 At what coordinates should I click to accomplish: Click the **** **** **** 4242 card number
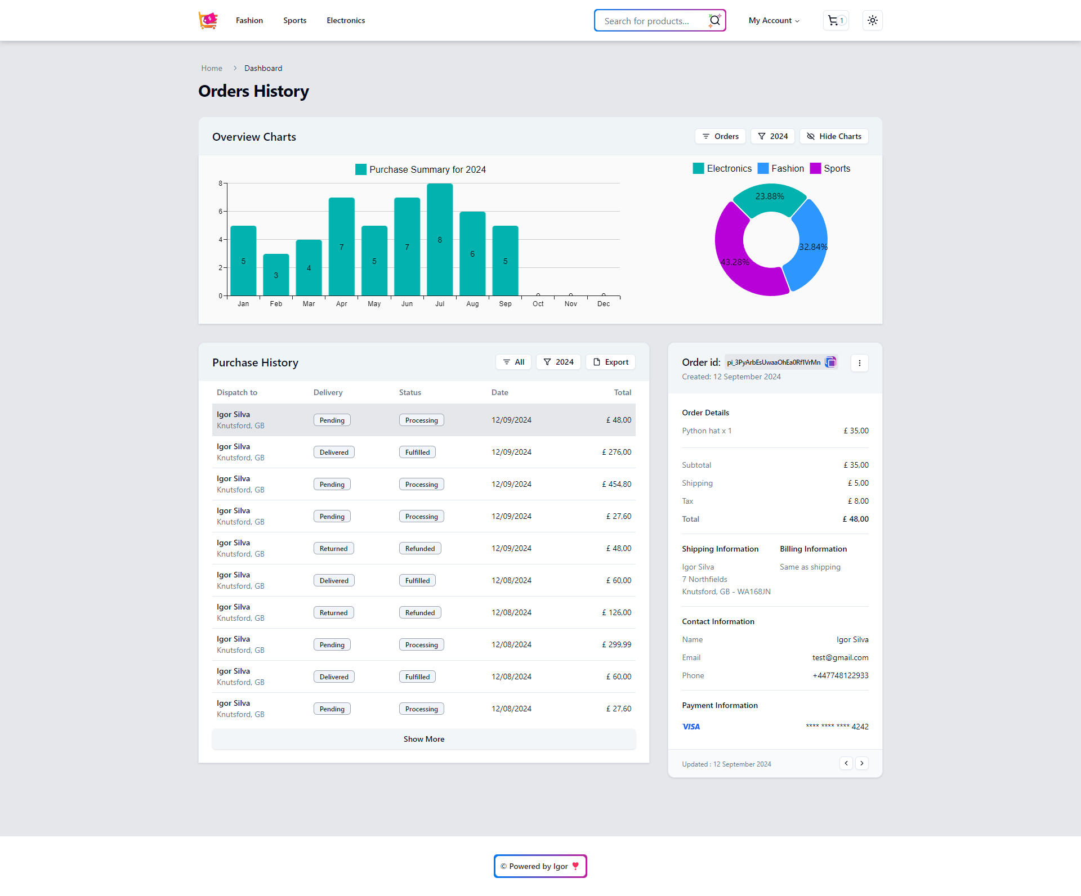[x=837, y=727]
